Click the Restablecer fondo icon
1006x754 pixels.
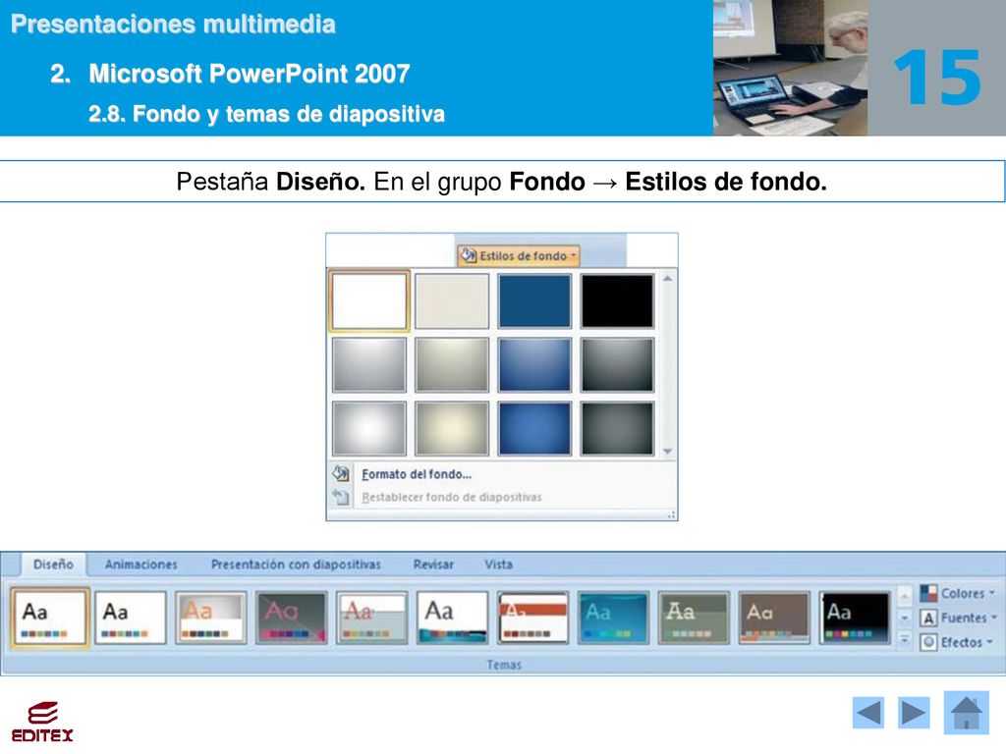[x=341, y=497]
